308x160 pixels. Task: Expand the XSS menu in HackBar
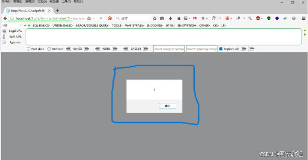point(216,25)
